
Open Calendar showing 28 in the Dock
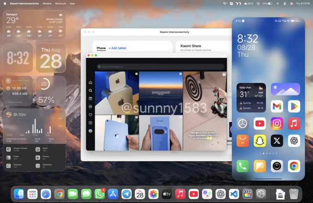click(x=140, y=194)
